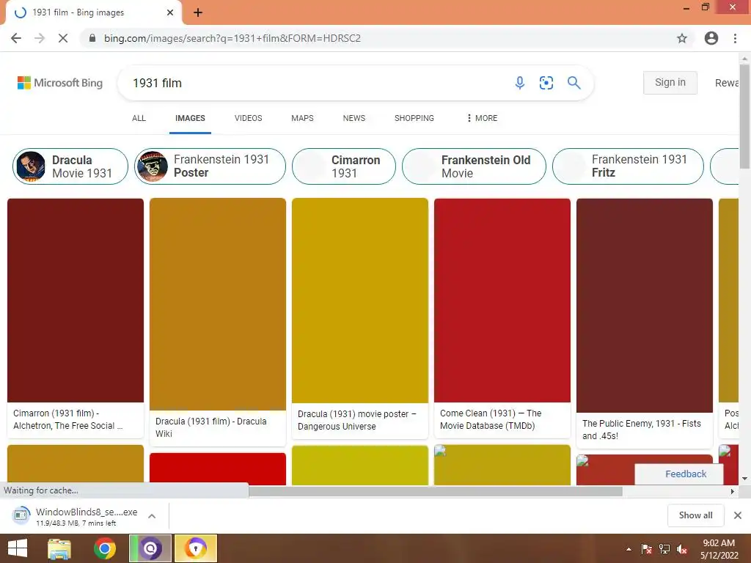Switch to the ALL results tab
This screenshot has width=751, height=563.
tap(139, 118)
